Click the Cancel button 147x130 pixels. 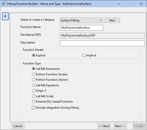click(18, 126)
